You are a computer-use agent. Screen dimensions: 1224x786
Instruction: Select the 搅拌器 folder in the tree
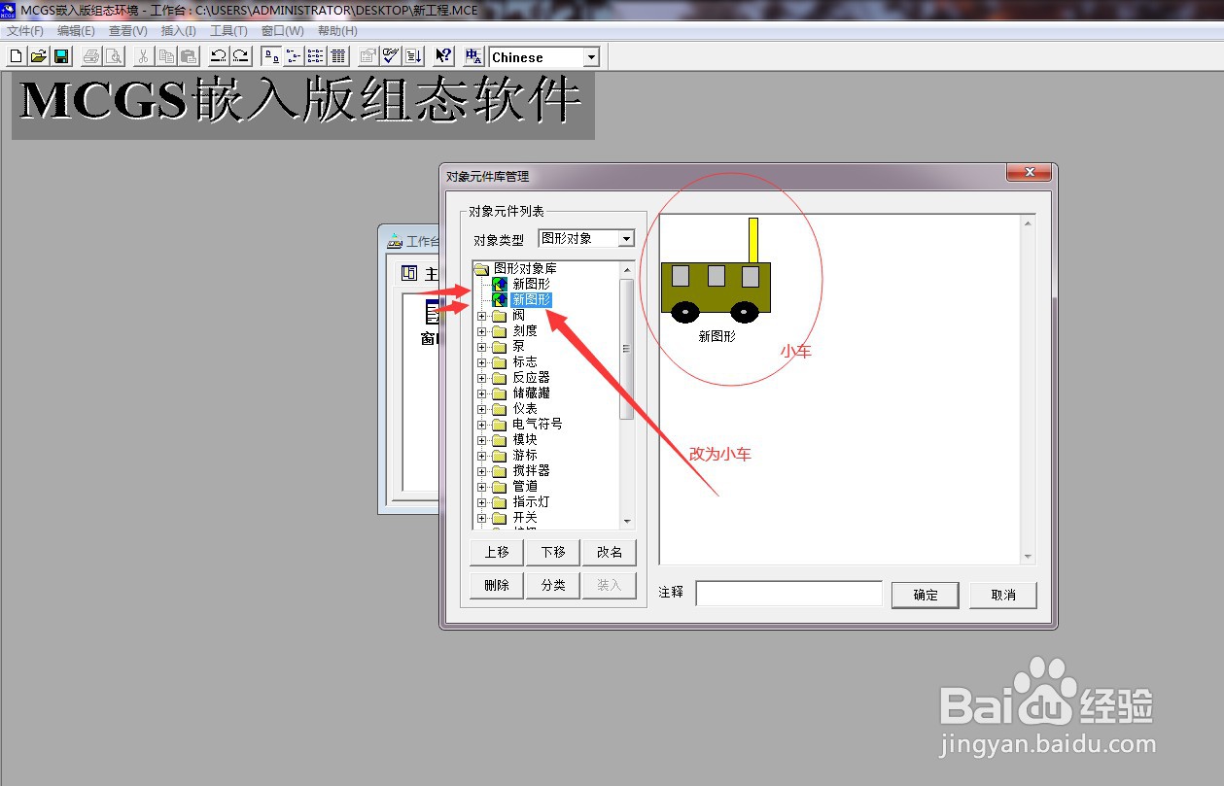tap(531, 470)
